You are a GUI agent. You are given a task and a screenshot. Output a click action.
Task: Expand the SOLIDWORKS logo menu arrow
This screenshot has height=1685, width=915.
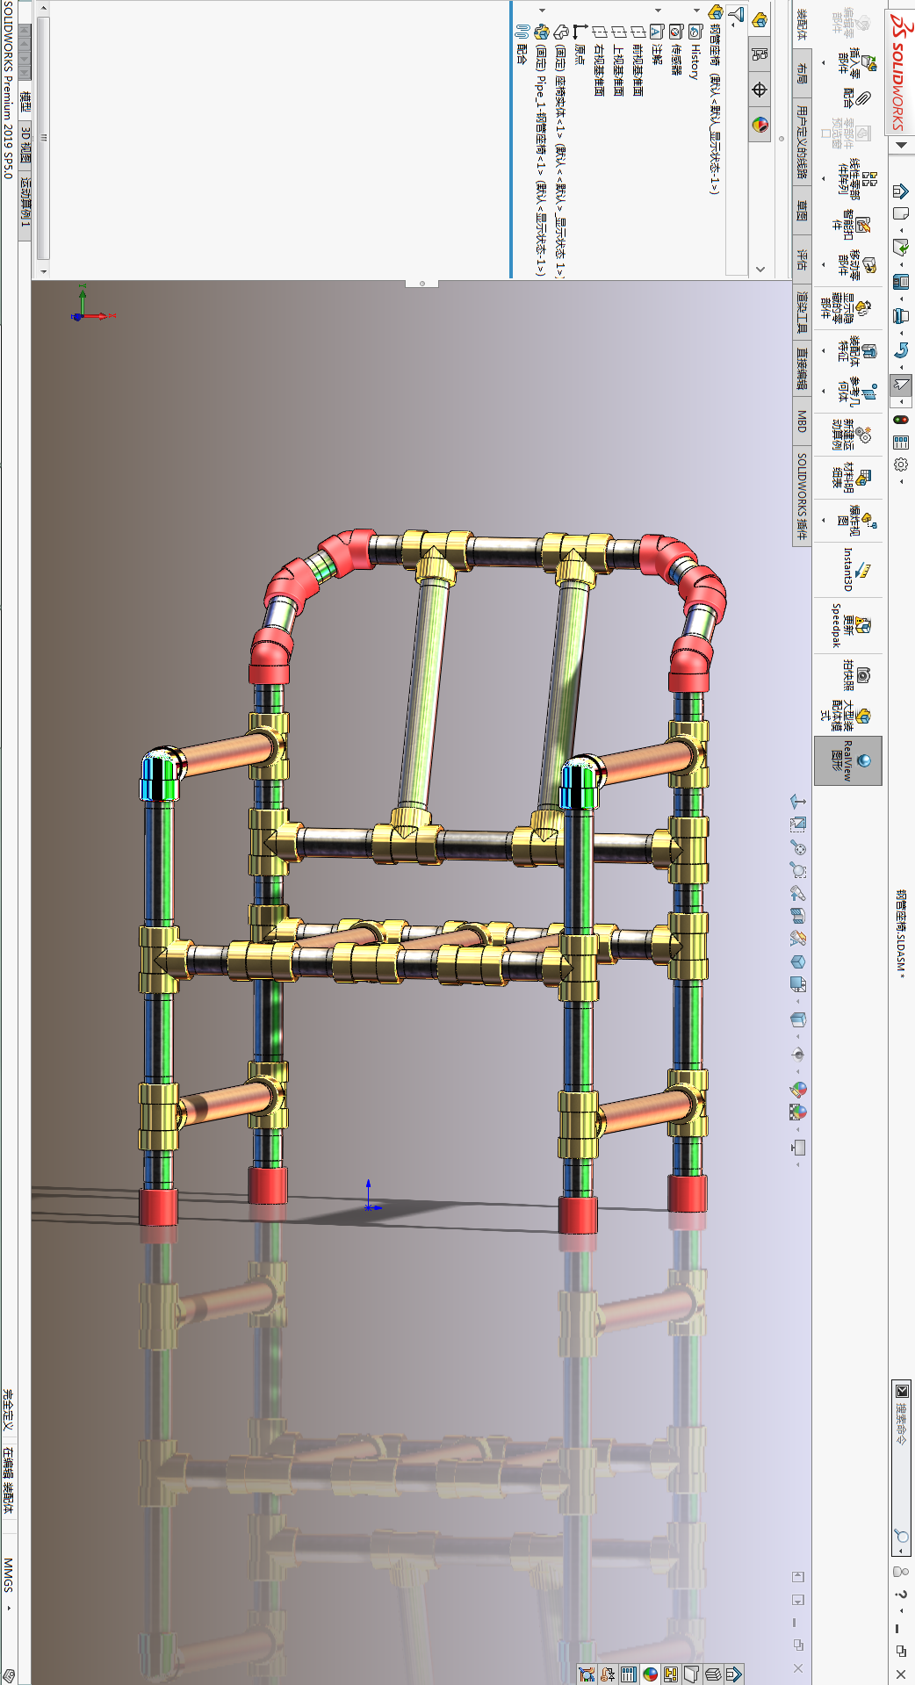tap(901, 146)
